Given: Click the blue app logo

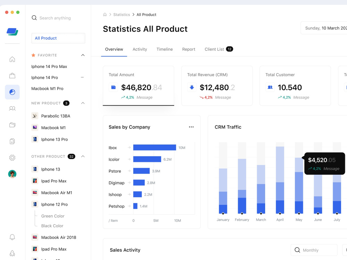Looking at the screenshot, I should (x=12, y=32).
